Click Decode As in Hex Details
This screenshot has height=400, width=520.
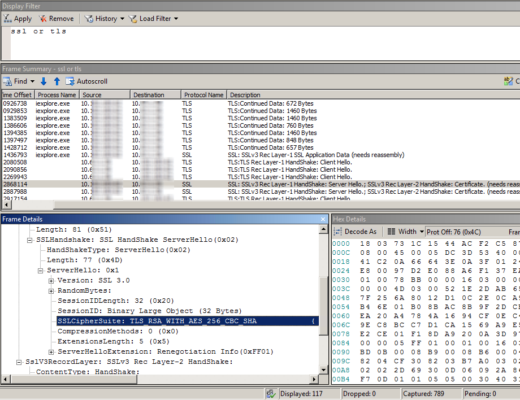pos(356,231)
